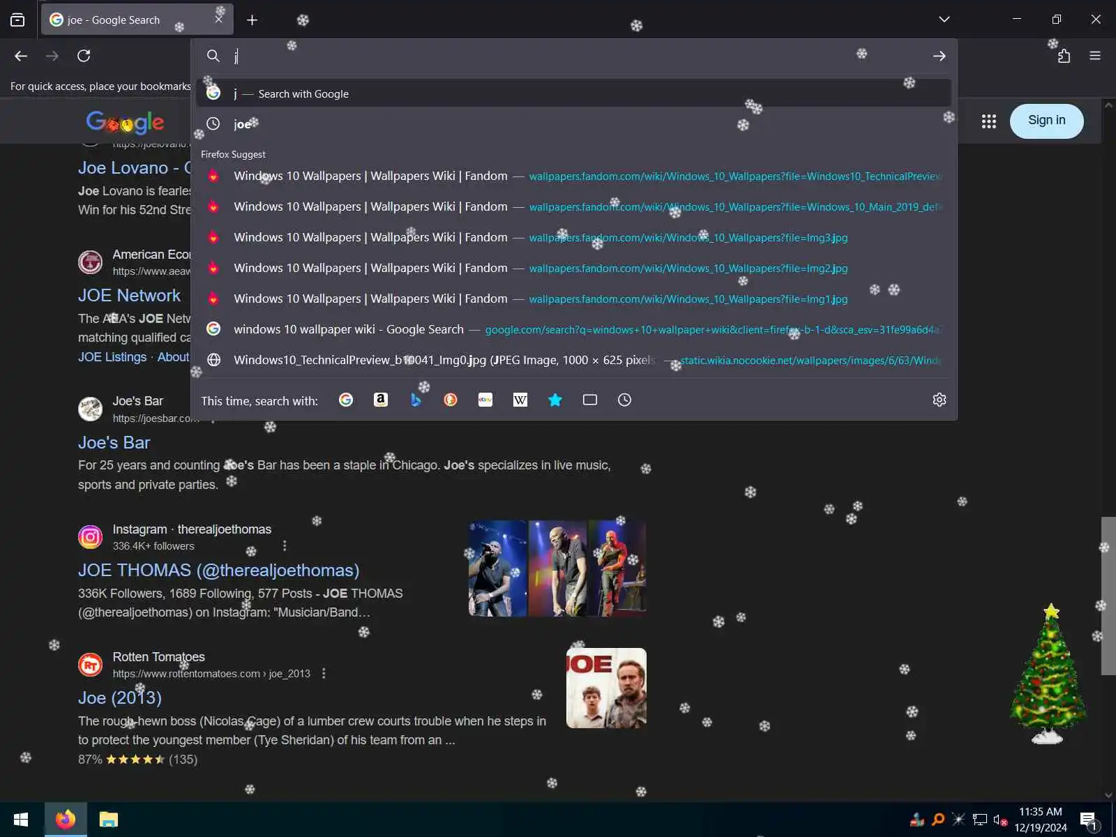The height and width of the screenshot is (837, 1116).
Task: Search this time with DuckDuckGo icon
Action: coord(451,400)
